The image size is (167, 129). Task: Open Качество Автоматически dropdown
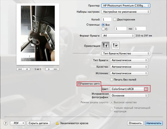click(129, 67)
